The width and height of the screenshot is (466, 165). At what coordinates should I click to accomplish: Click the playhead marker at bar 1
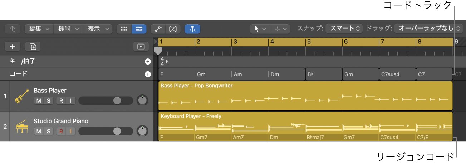(158, 51)
